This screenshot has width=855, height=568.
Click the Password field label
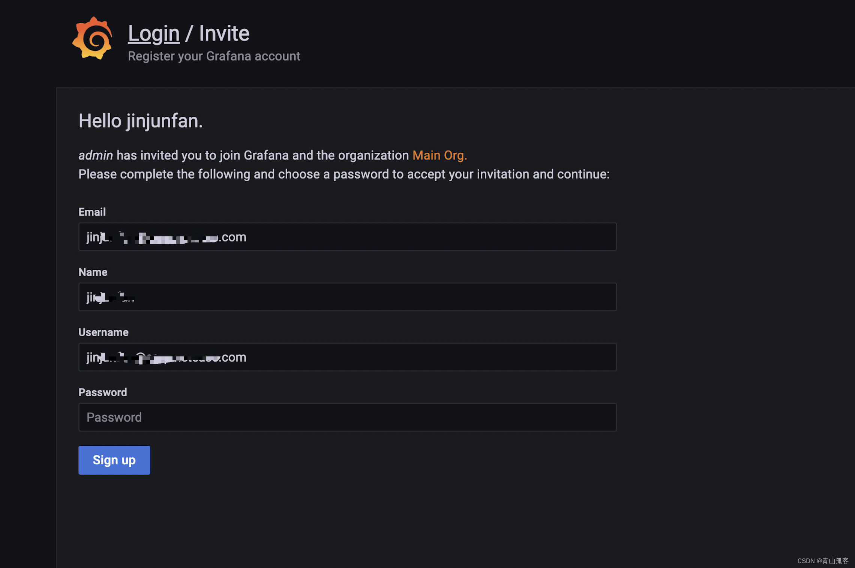coord(102,392)
